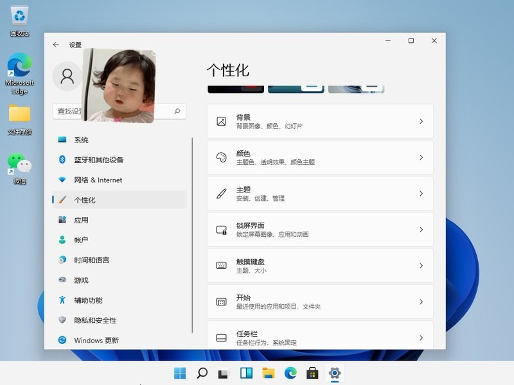This screenshot has width=514, height=385.
Task: Select the shield icon for 隐私和安全性
Action: (62, 320)
